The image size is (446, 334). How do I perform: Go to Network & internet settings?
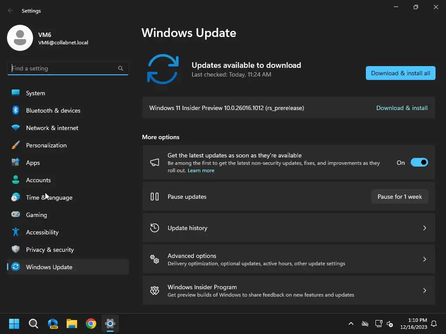click(68, 127)
